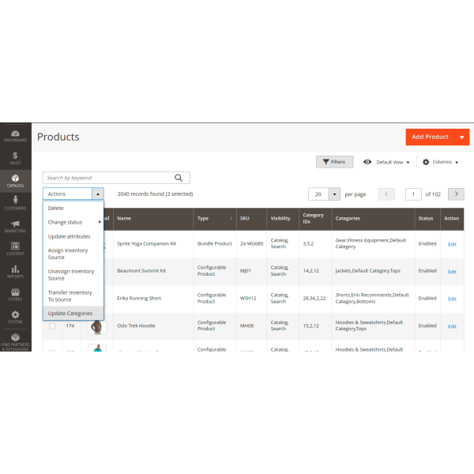Click Edit for Sprite Yoga Companion Kit
This screenshot has width=474, height=474.
(x=452, y=244)
